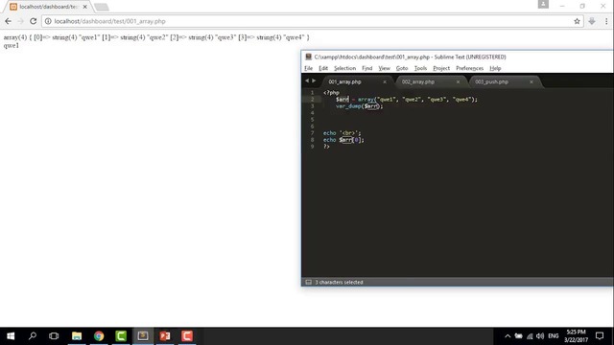Open the Preferences menu in Sublime Text
This screenshot has width=614, height=345.
(469, 68)
